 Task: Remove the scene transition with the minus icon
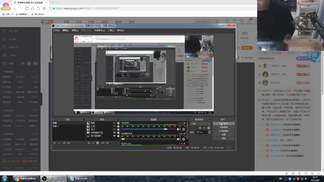point(204,128)
